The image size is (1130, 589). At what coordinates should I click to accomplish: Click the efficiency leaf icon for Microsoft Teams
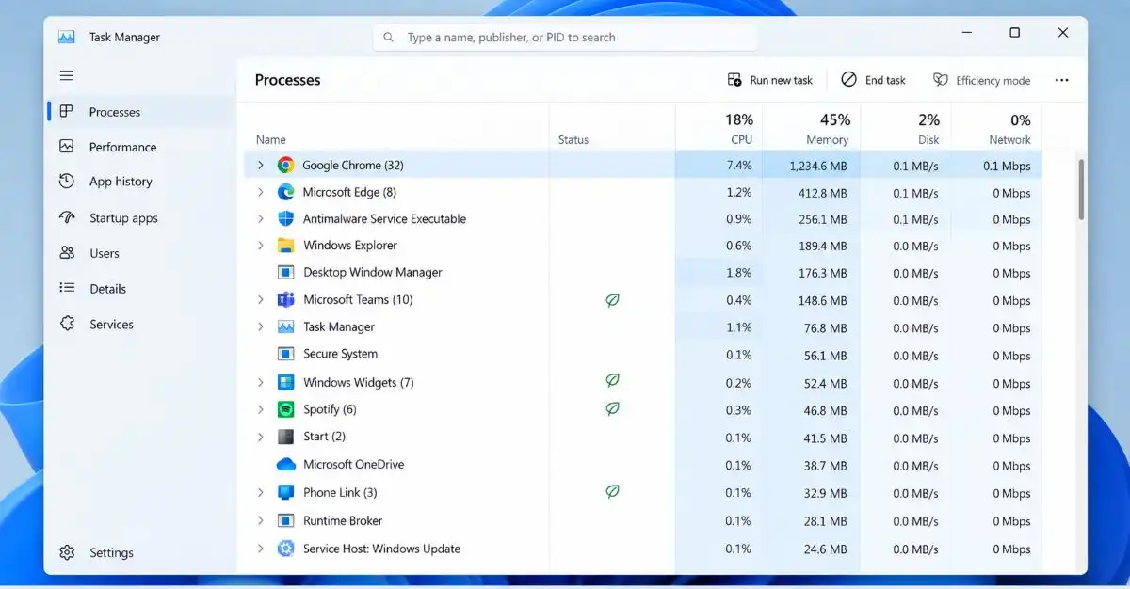[612, 300]
